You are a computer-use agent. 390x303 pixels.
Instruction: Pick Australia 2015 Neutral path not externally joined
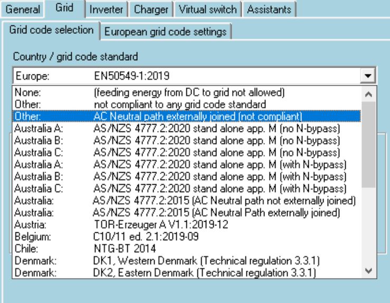[x=186, y=201]
